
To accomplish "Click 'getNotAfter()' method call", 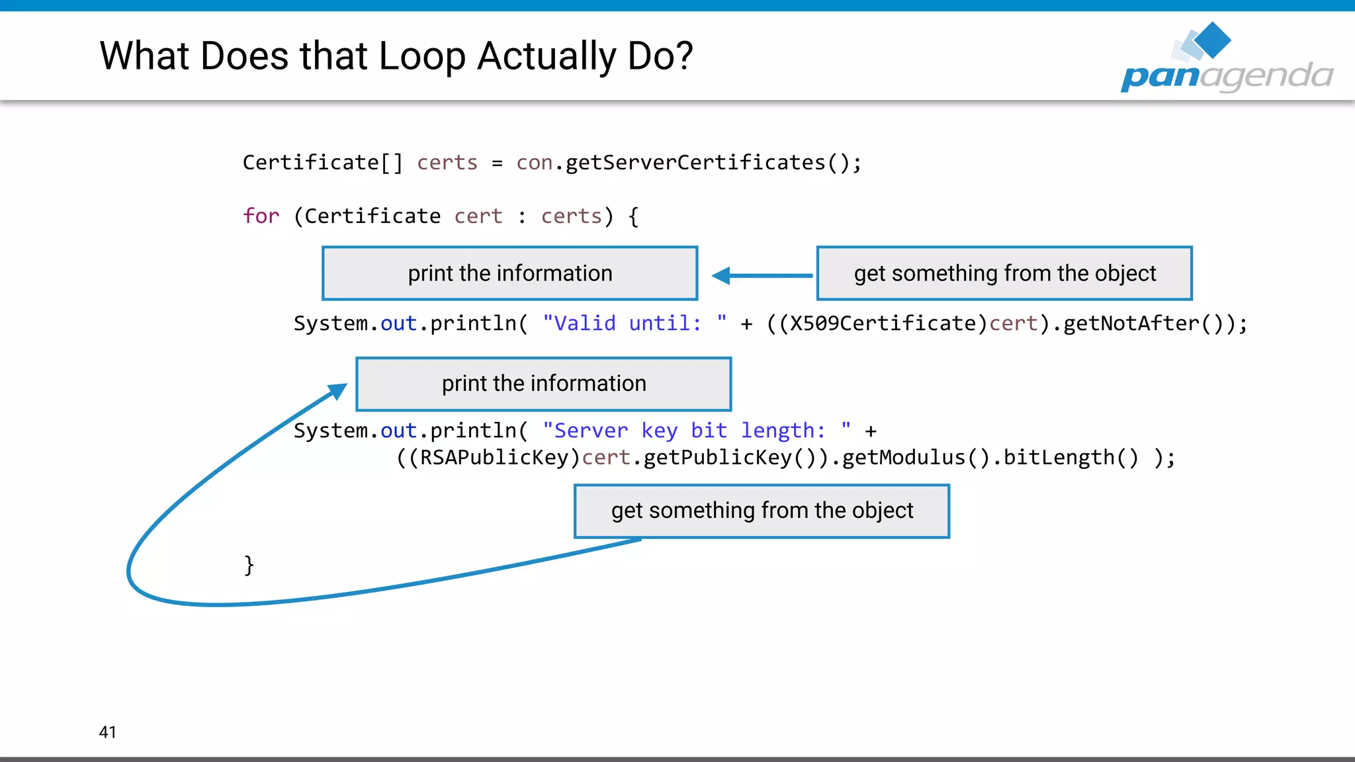I will pyautogui.click(x=1143, y=323).
